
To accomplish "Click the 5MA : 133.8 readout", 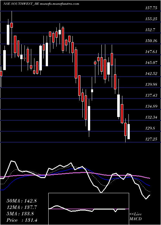I will (20, 214).
